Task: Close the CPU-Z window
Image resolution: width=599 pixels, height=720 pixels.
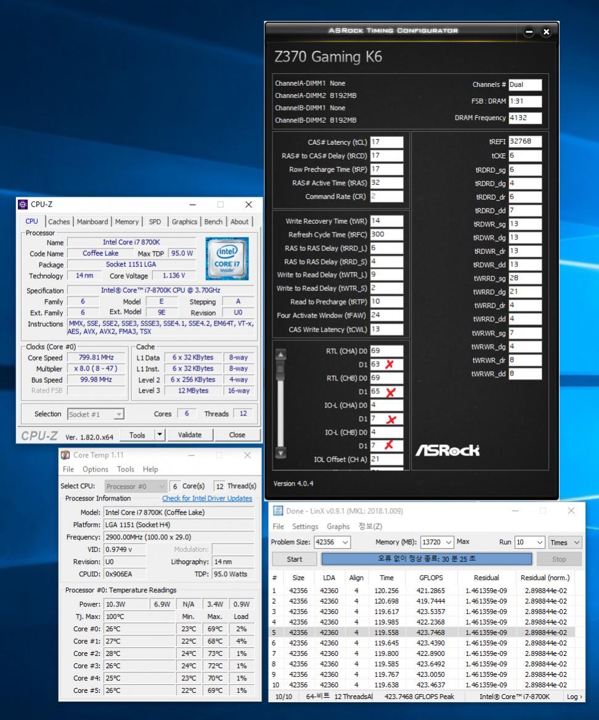Action: pyautogui.click(x=248, y=204)
